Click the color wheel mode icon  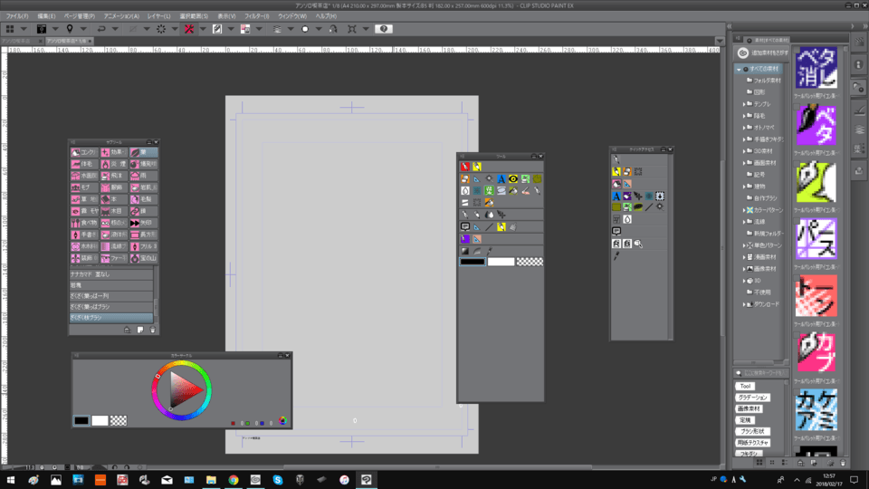tap(282, 420)
